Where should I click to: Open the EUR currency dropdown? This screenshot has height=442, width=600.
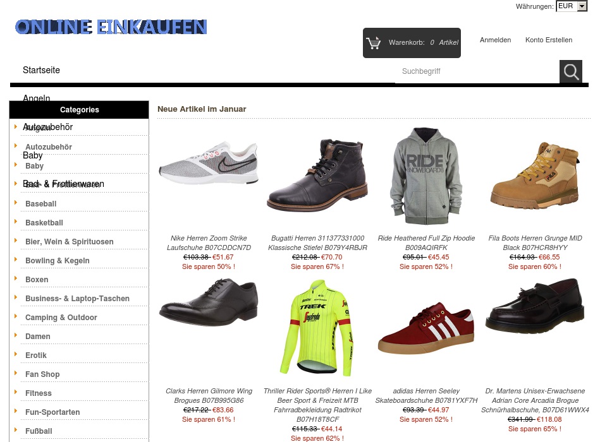(x=572, y=6)
